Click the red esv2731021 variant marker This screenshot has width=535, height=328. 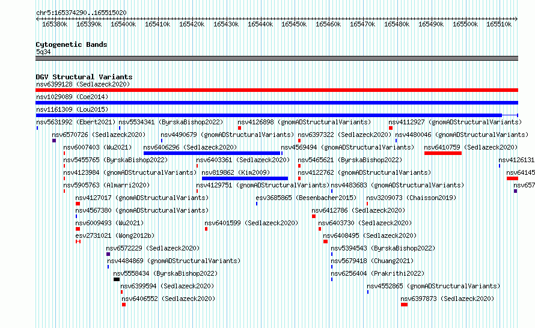[78, 241]
